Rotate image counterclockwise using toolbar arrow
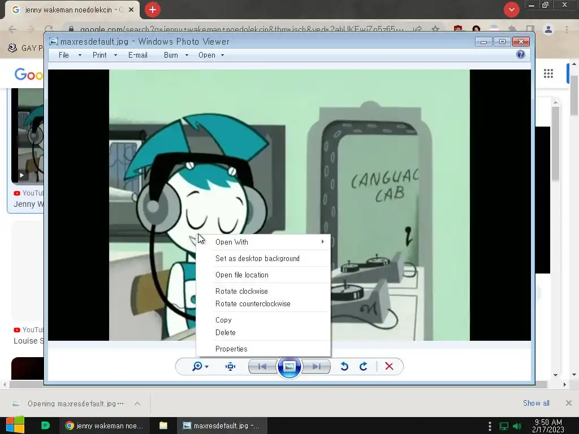Screen dimensions: 579x434 pos(344,366)
